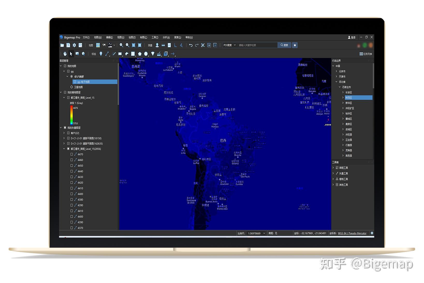Click the 搜索 button
The height and width of the screenshot is (283, 424).
284,45
